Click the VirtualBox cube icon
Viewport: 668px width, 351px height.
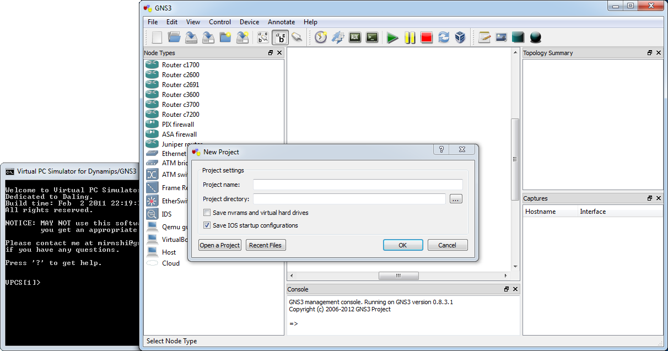[x=460, y=37]
